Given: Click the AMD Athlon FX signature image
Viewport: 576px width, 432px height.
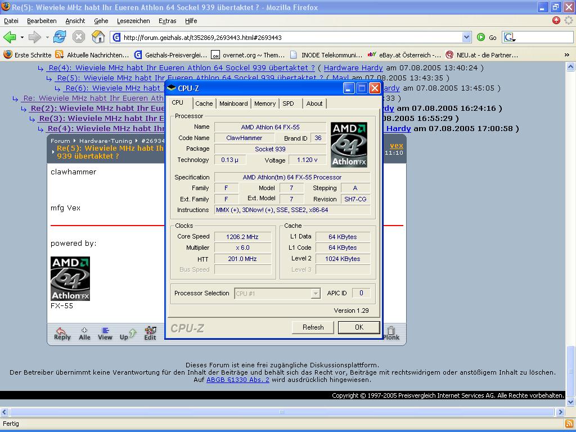Looking at the screenshot, I should click(x=70, y=278).
